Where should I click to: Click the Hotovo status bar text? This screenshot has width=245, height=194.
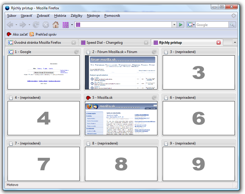(12, 185)
